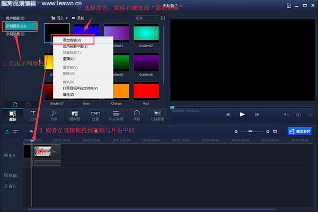Image resolution: width=318 pixels, height=212 pixels.
Task: Mute the preview volume icon
Action: (x=286, y=114)
